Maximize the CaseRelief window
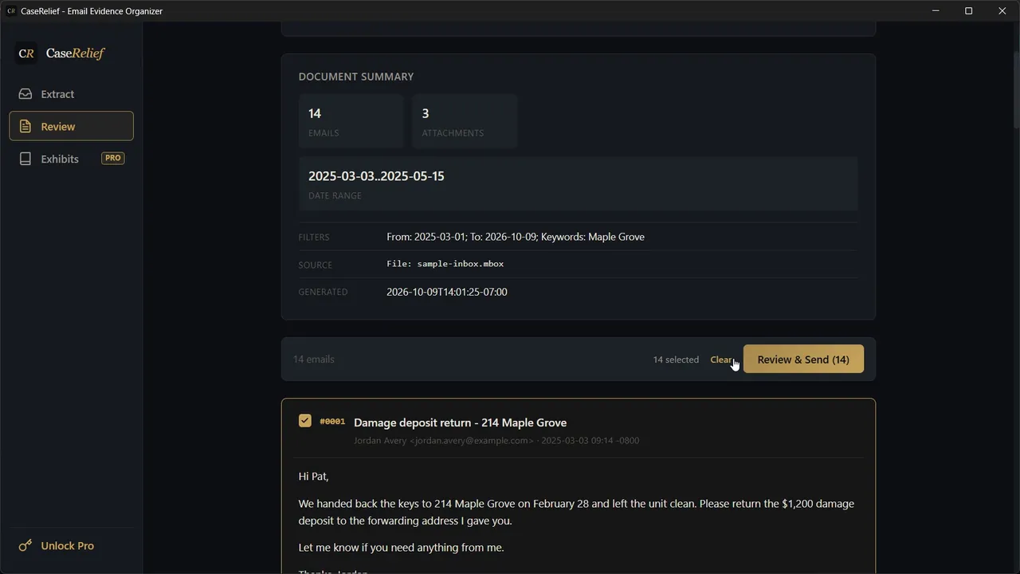The image size is (1020, 574). pyautogui.click(x=969, y=11)
